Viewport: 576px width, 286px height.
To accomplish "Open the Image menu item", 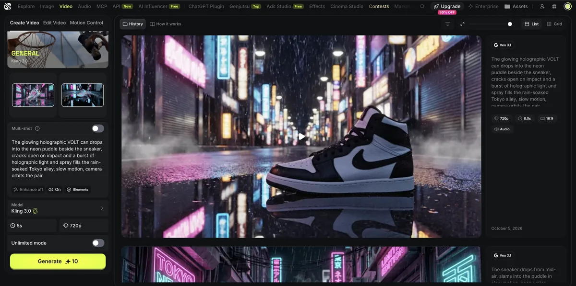I will (x=47, y=6).
